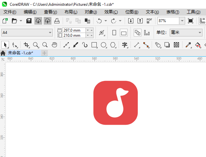The image size is (206, 157).
Task: Select the Color eyedropper tool
Action: [188, 45]
